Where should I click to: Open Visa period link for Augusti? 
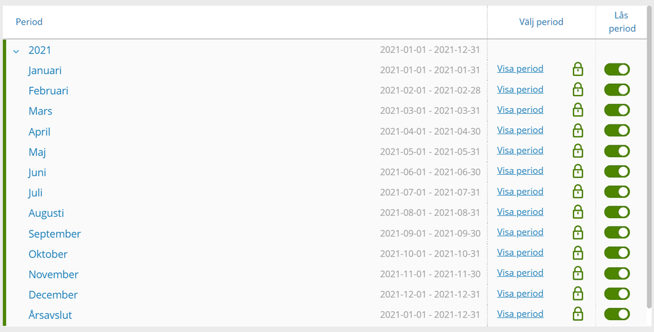(520, 212)
